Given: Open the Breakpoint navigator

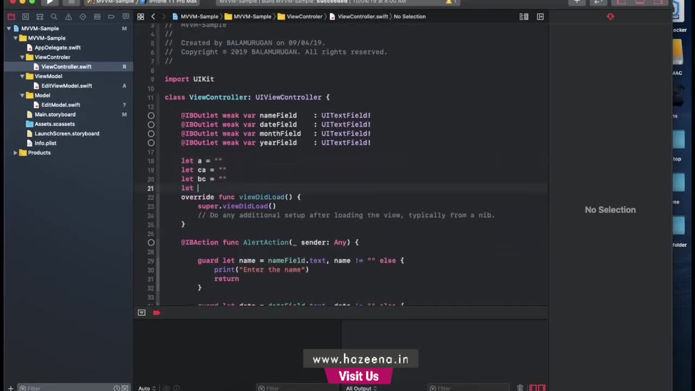Looking at the screenshot, I should (111, 17).
